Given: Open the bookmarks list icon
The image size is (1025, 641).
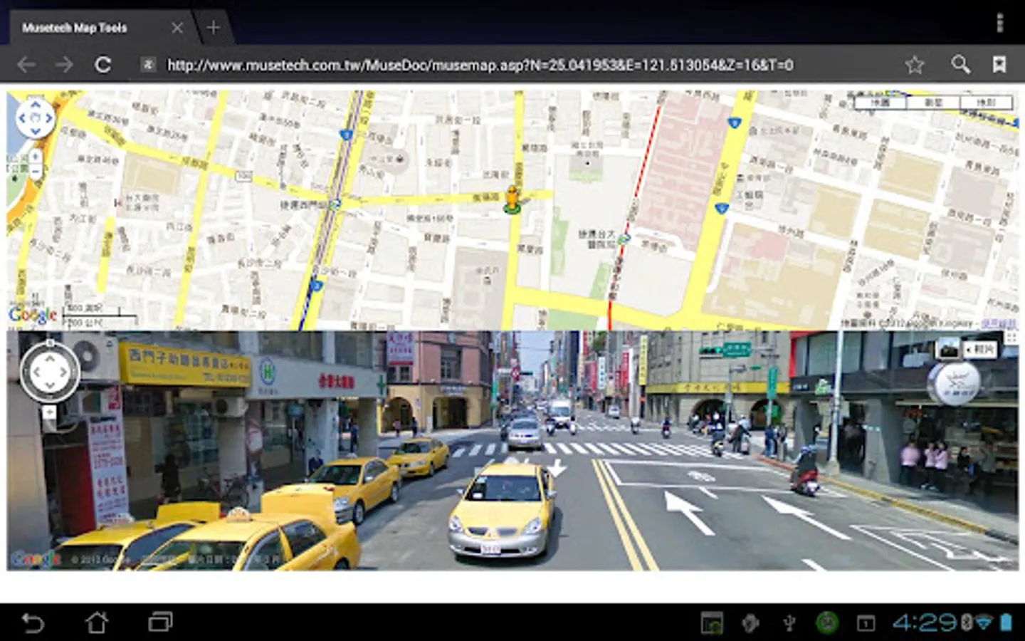Looking at the screenshot, I should click(999, 65).
